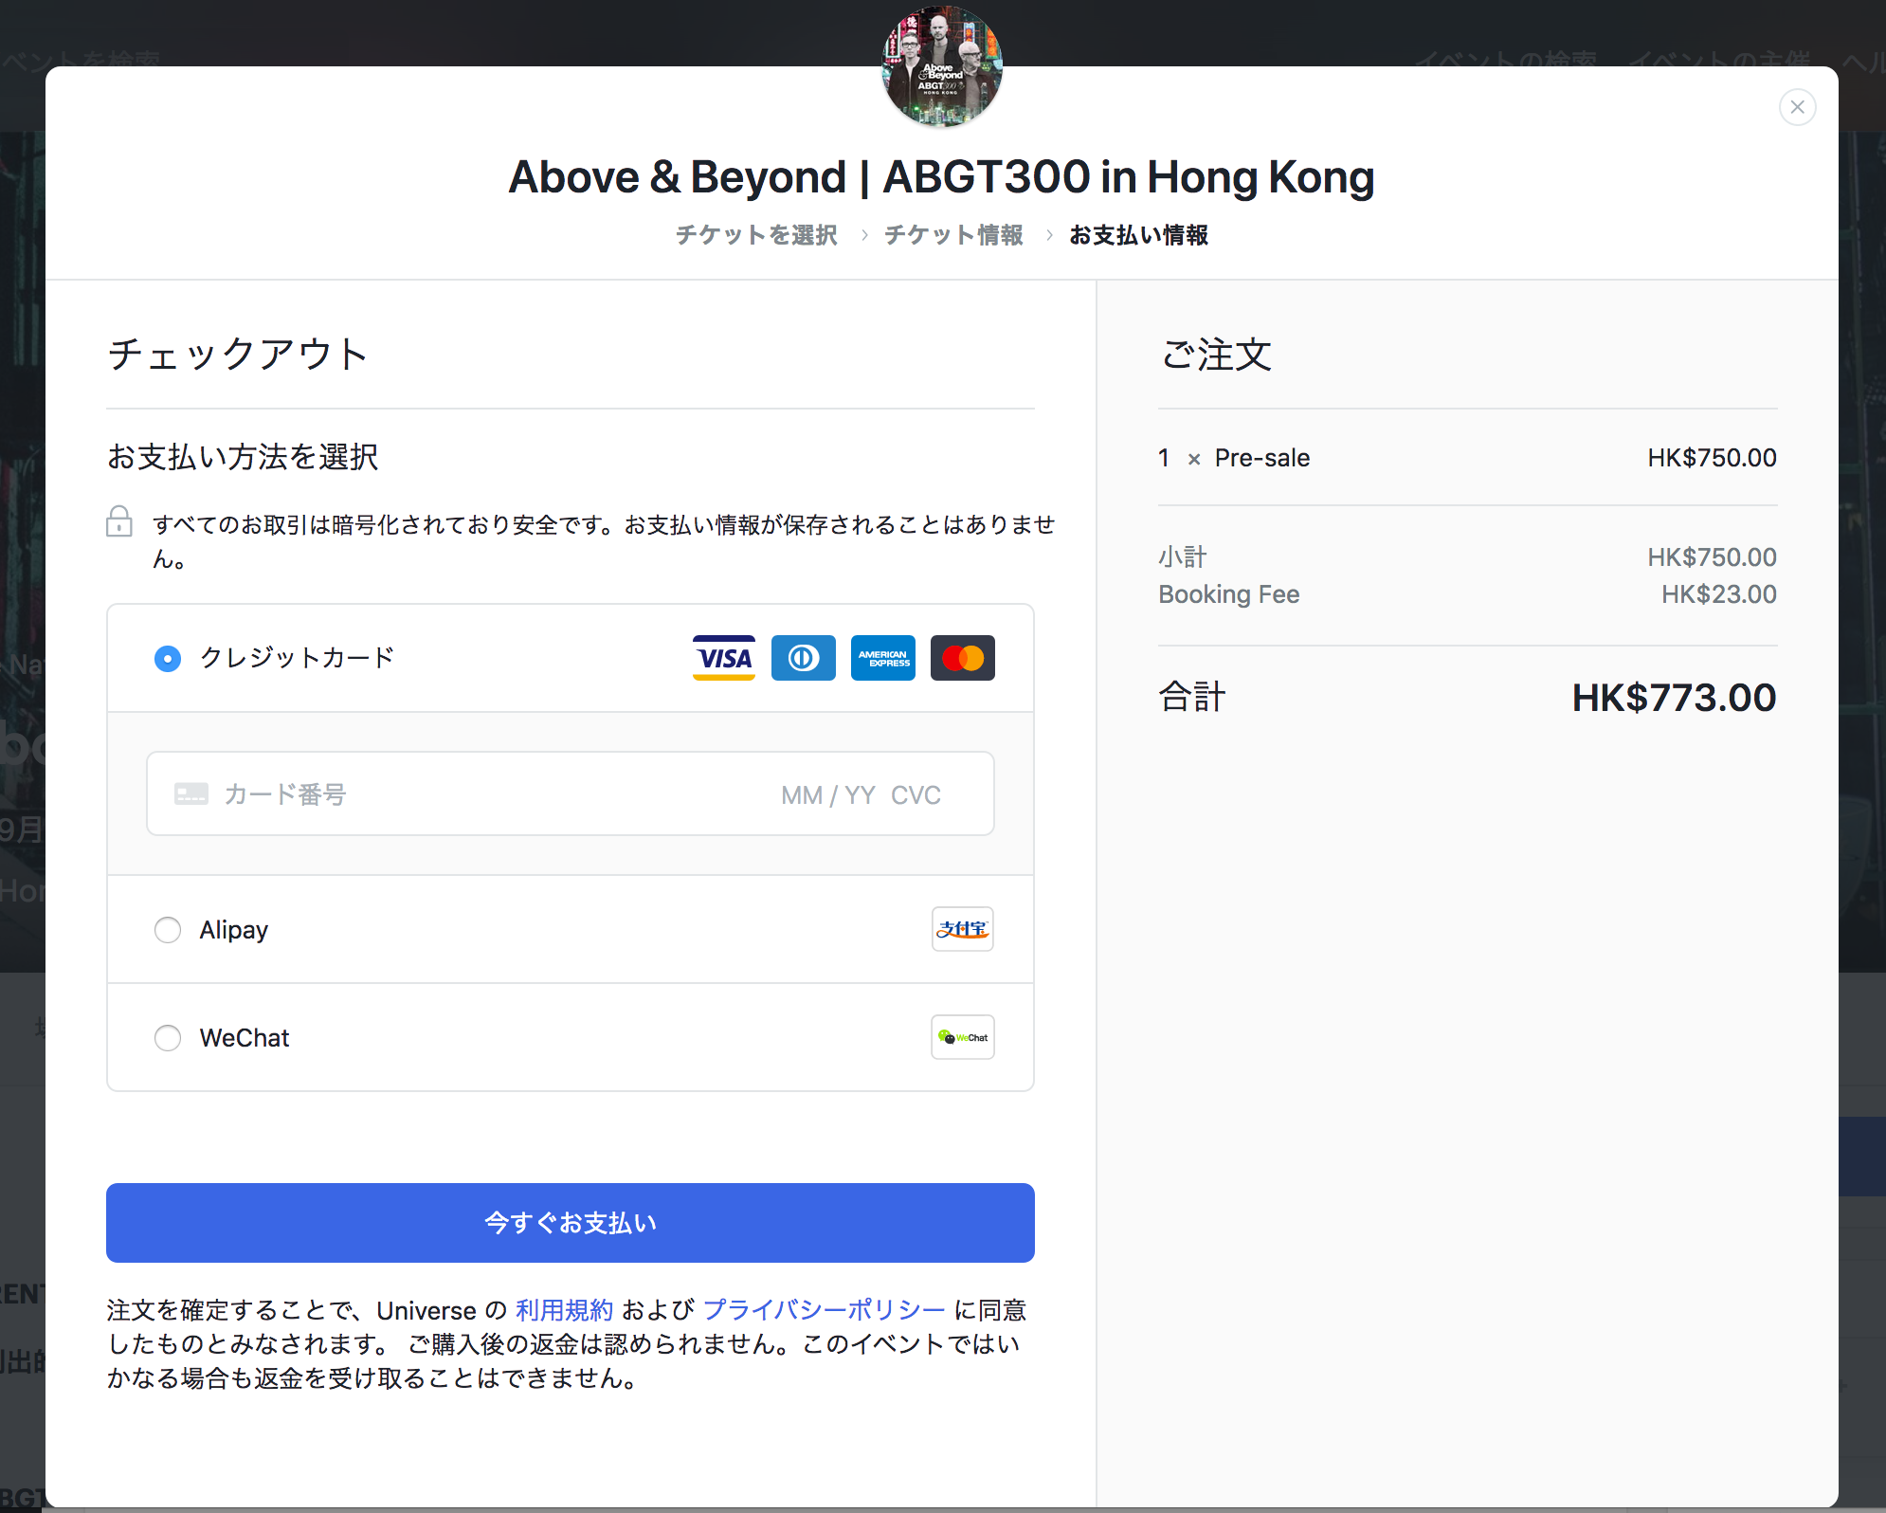The image size is (1886, 1513).
Task: Select the お支払い情報 step
Action: pos(1138,235)
